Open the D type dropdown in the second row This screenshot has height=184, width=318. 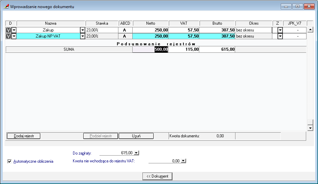14,36
